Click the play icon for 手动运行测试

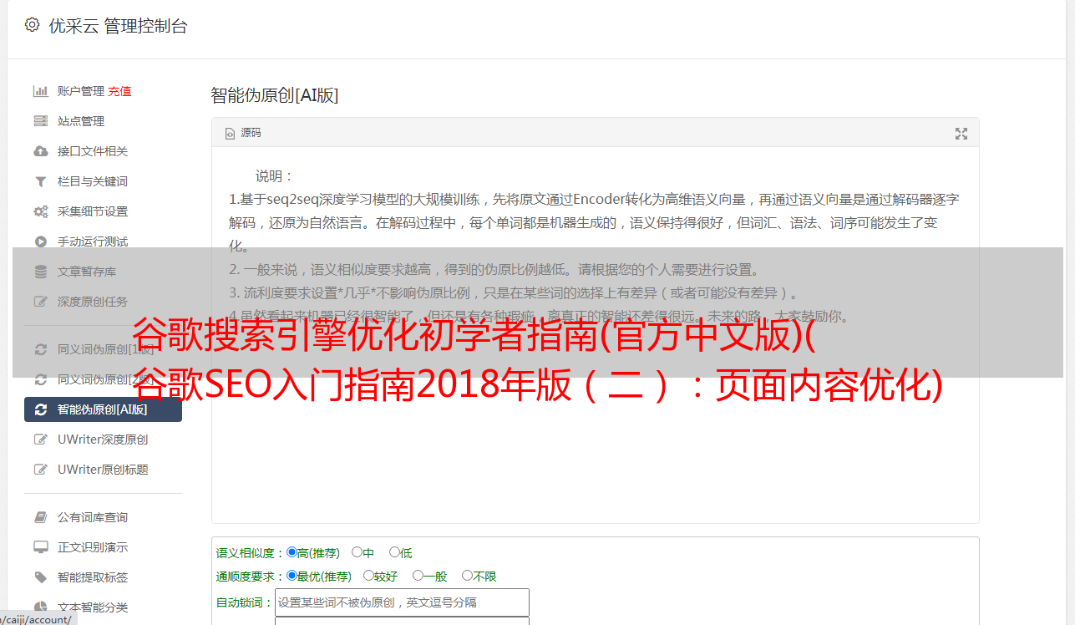click(x=40, y=241)
